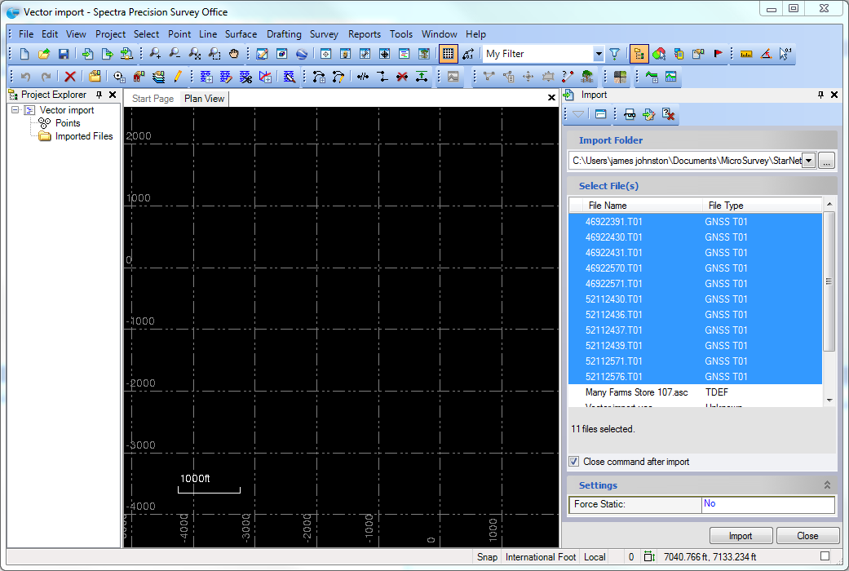
Task: Click the Zoom In magnifier icon
Action: [155, 55]
